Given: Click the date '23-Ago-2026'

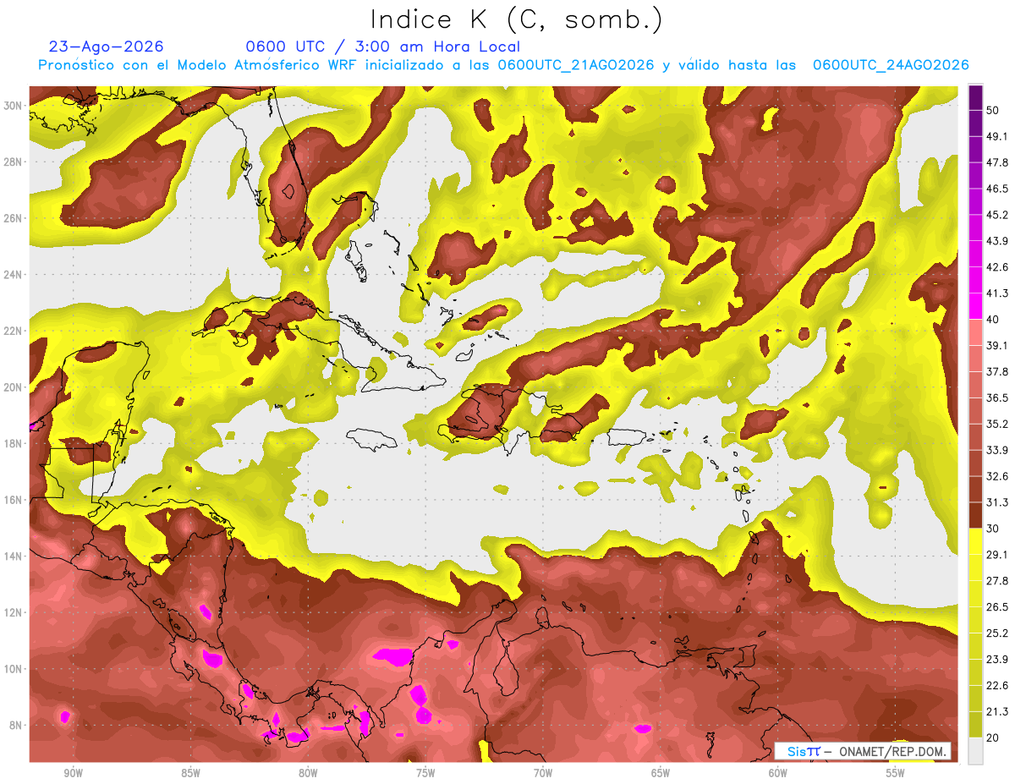Looking at the screenshot, I should [x=107, y=47].
